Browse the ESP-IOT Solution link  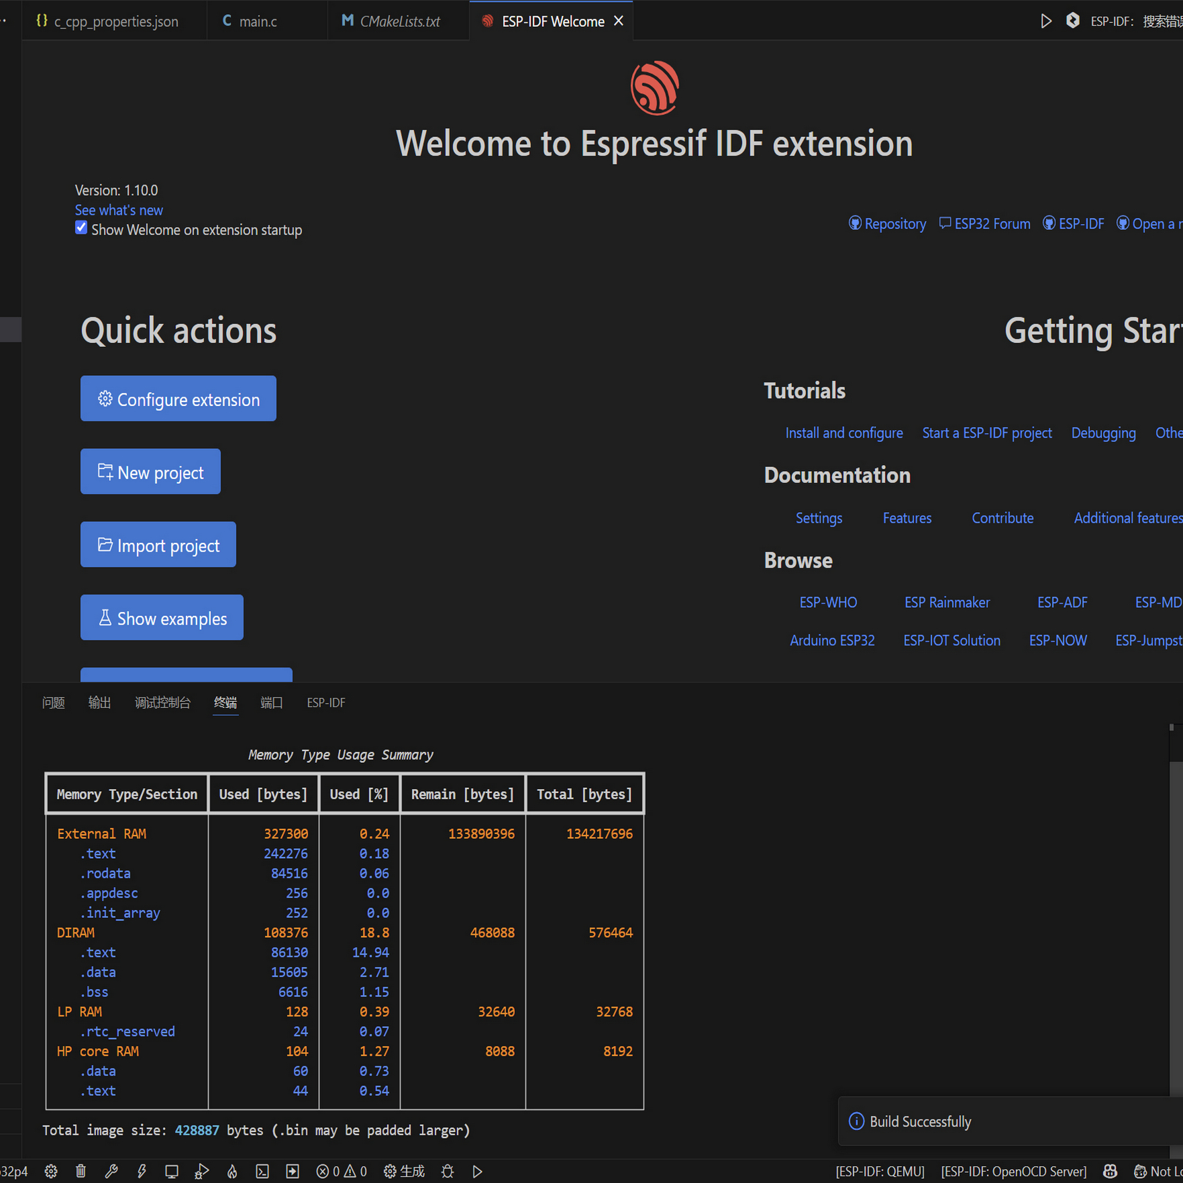951,641
